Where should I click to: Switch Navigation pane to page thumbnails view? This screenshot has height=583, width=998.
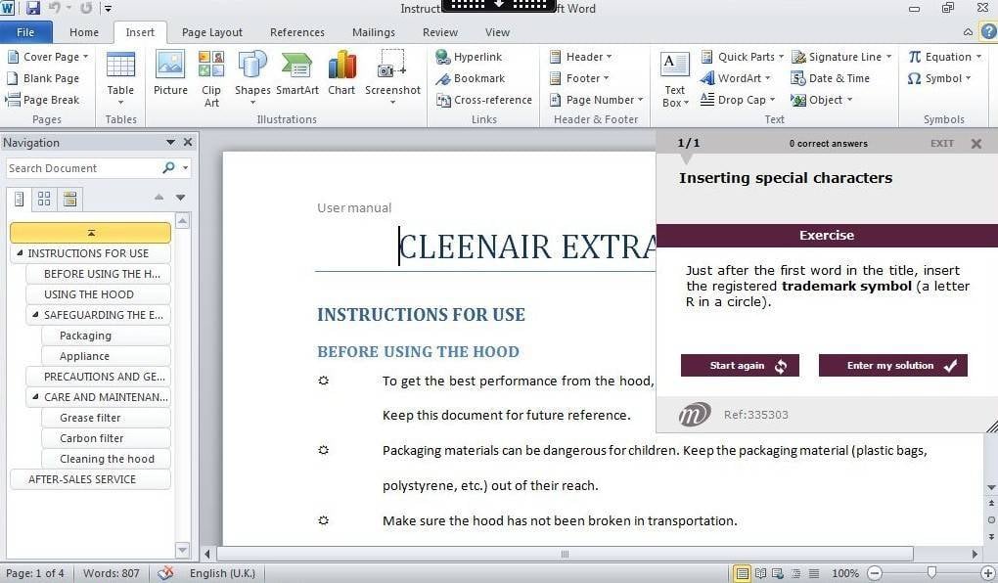click(x=44, y=199)
